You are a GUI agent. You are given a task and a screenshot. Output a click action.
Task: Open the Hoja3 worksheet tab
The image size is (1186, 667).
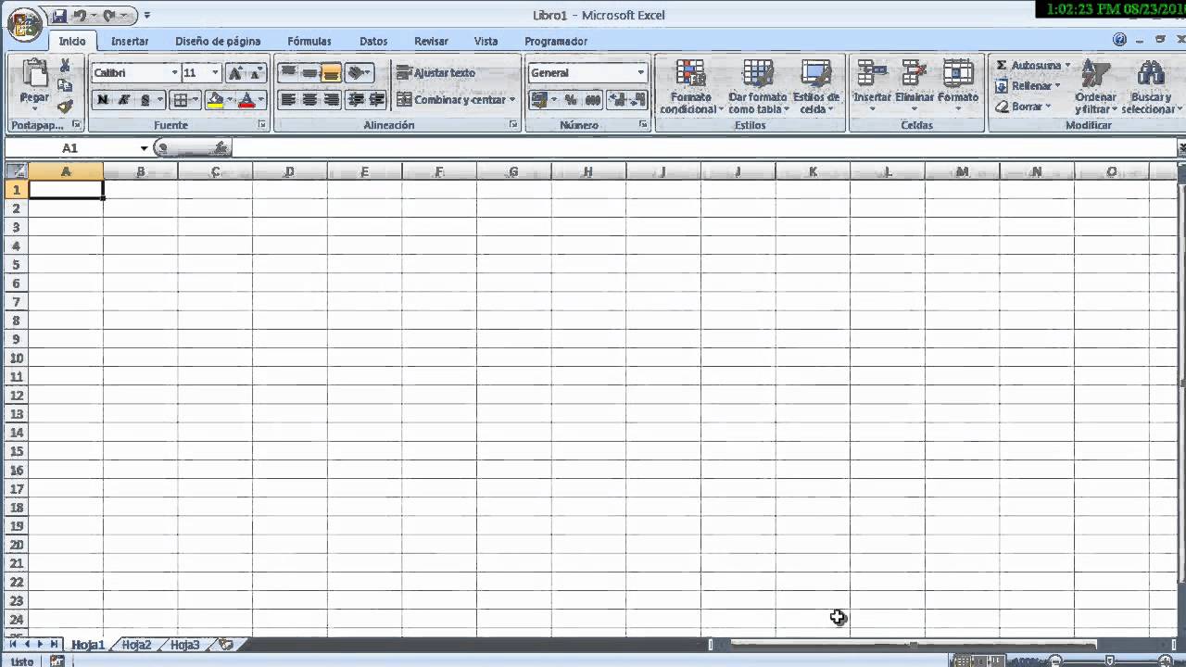[184, 645]
